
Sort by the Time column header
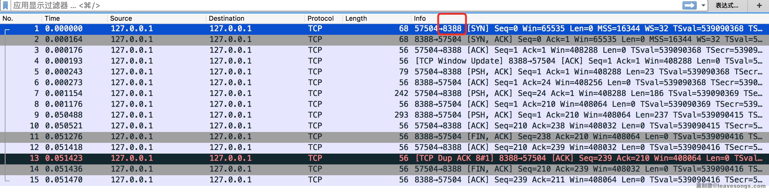tap(52, 19)
